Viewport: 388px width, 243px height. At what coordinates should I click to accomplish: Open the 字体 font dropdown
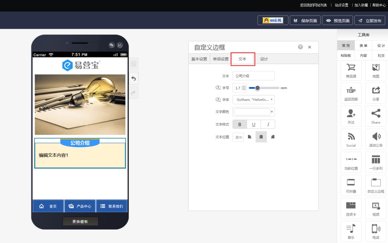[x=253, y=100]
